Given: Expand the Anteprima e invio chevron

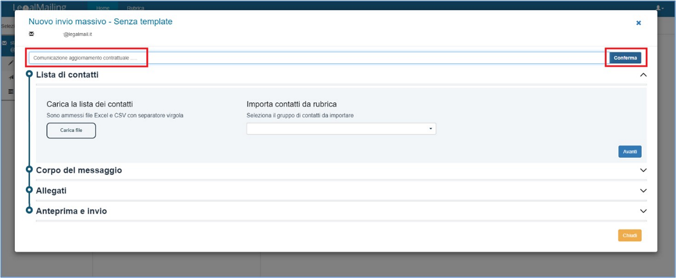Looking at the screenshot, I should [x=643, y=211].
